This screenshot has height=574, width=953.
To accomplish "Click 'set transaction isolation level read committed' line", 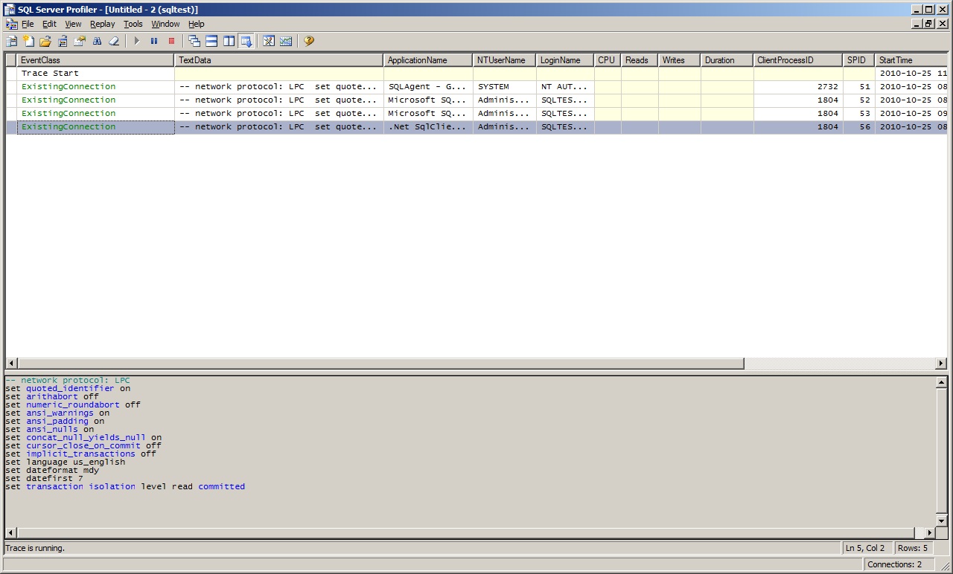I will pos(125,486).
